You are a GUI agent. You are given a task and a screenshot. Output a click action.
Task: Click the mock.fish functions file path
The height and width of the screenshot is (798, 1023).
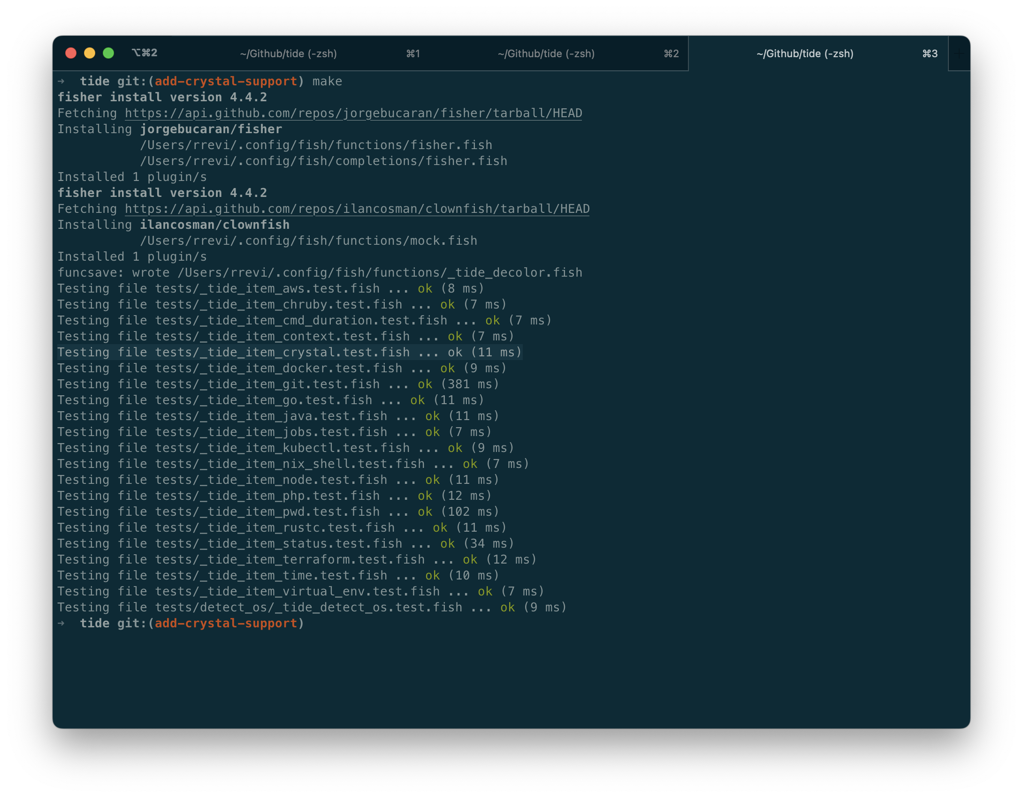point(308,241)
